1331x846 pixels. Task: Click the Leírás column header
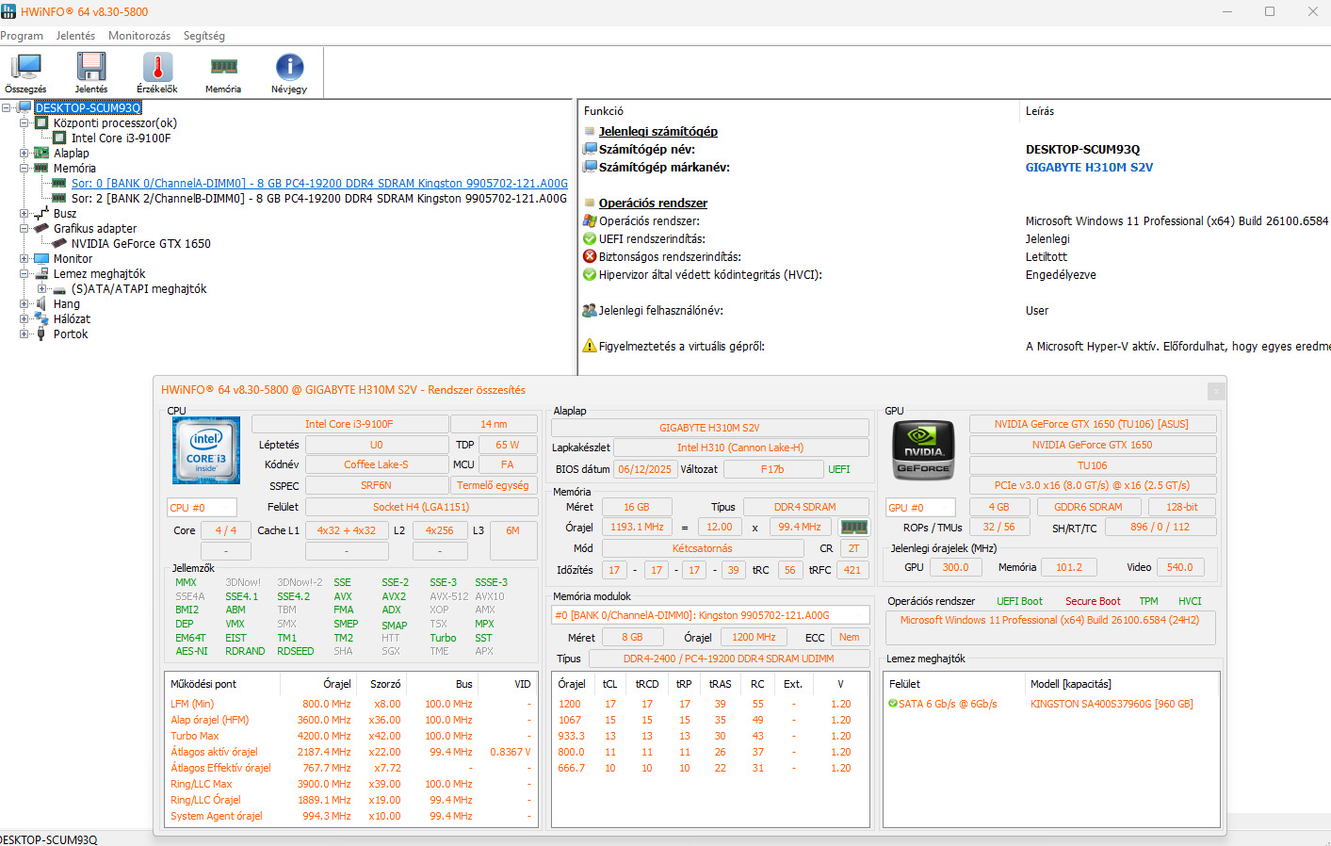pos(1040,111)
